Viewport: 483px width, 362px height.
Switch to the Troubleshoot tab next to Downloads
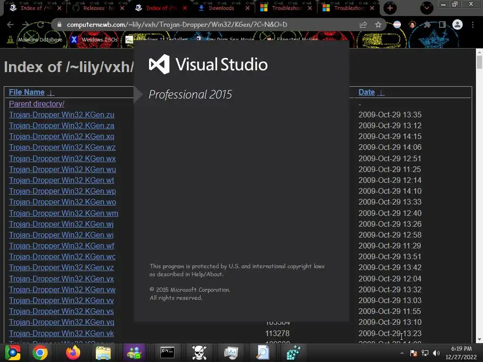(x=287, y=8)
